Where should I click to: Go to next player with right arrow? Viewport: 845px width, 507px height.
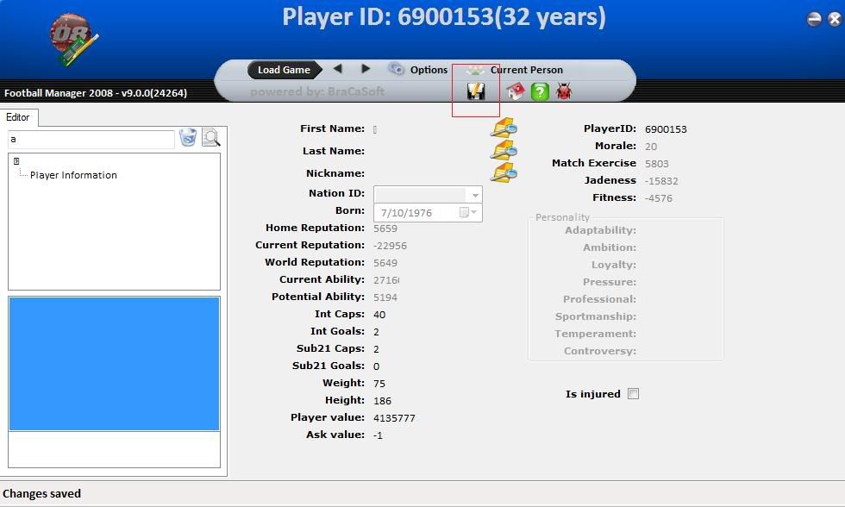[366, 68]
